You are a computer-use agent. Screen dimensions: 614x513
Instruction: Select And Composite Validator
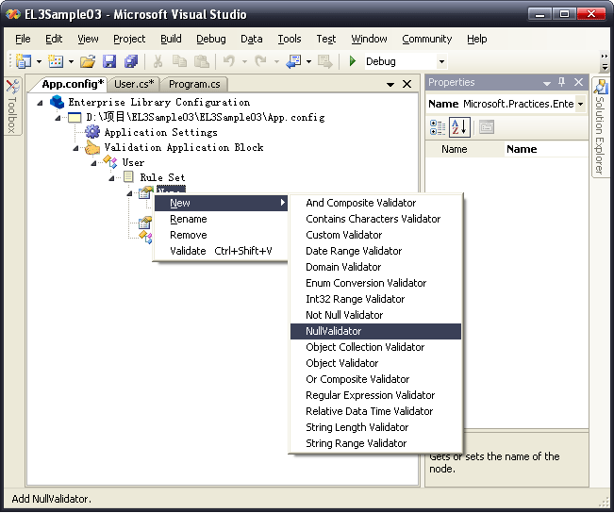(x=375, y=203)
